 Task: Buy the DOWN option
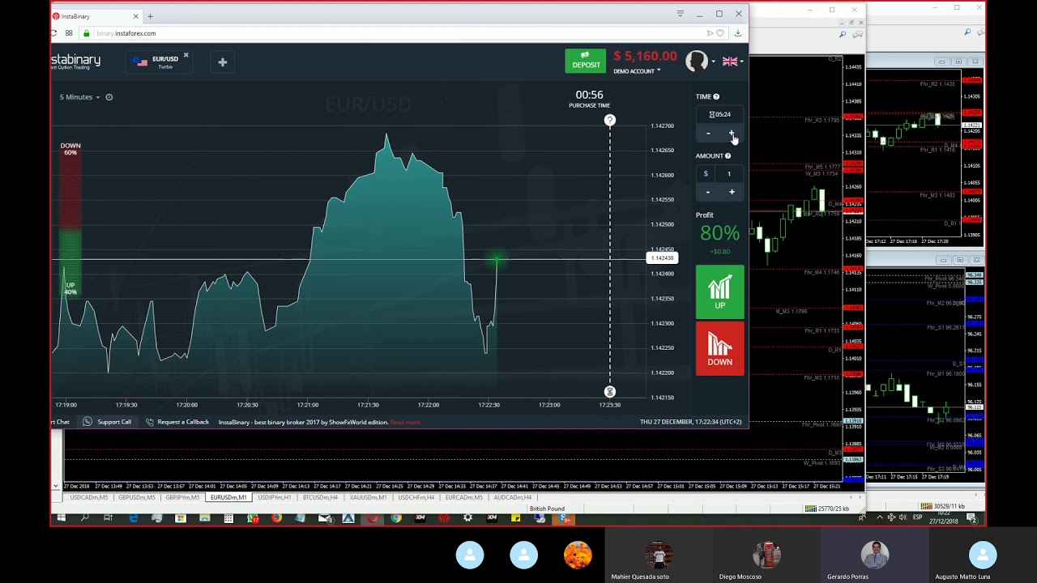click(x=719, y=349)
